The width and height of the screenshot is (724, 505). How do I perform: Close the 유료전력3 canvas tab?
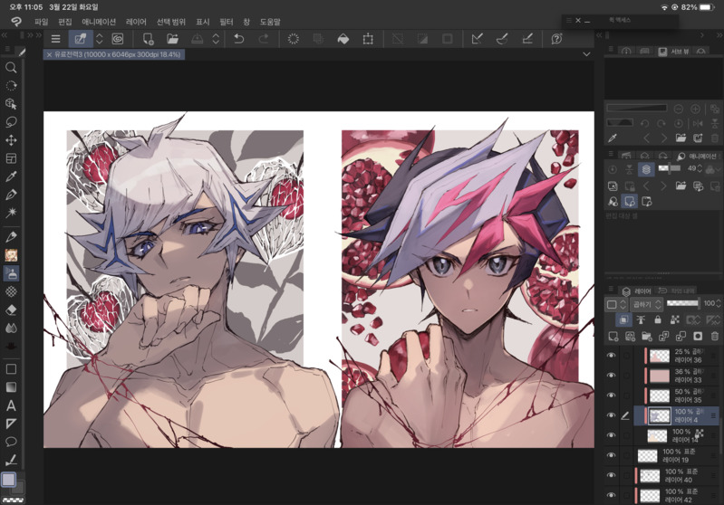(x=50, y=54)
